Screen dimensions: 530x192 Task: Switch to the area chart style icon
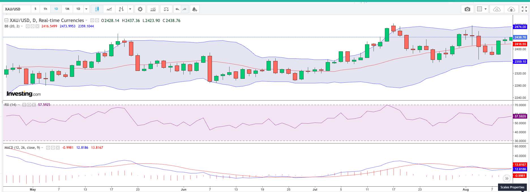[109, 9]
